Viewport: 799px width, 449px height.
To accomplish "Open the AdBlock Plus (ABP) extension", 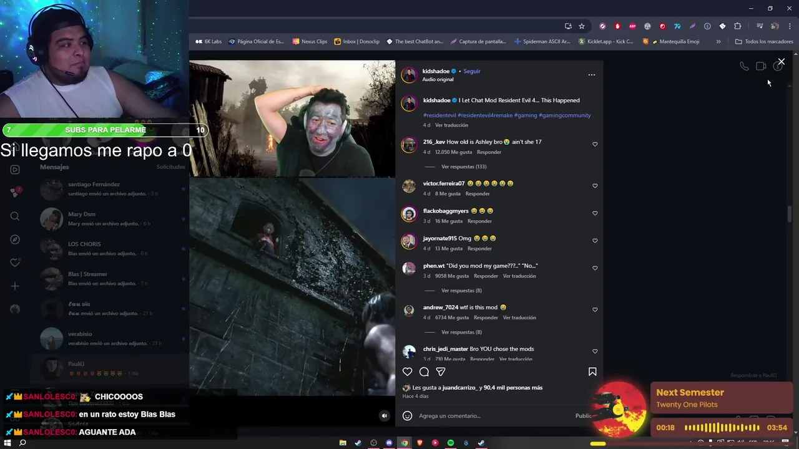I will (x=632, y=26).
